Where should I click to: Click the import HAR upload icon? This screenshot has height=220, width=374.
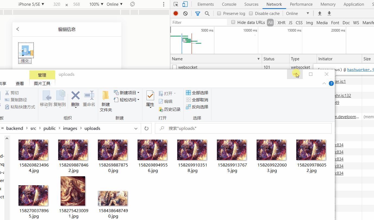click(x=320, y=14)
